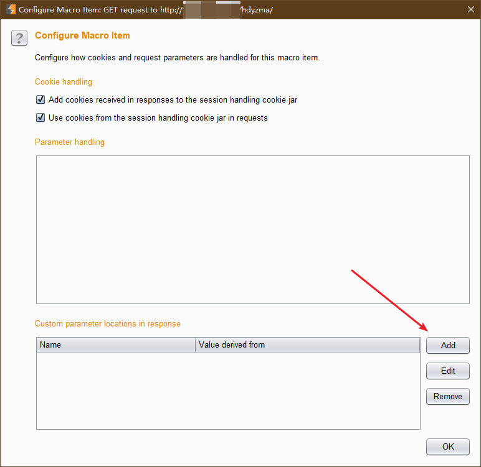
Task: Click the 'Cookie handling' section label
Action: click(64, 81)
